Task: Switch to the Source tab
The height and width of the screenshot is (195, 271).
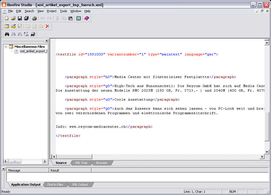Action: [x=61, y=163]
